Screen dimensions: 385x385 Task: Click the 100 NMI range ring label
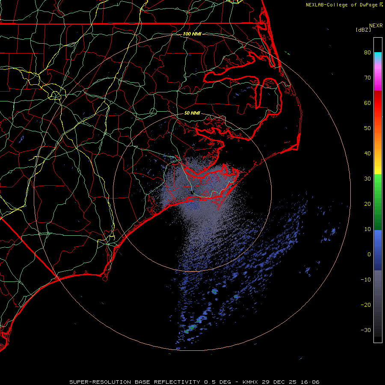pyautogui.click(x=192, y=34)
